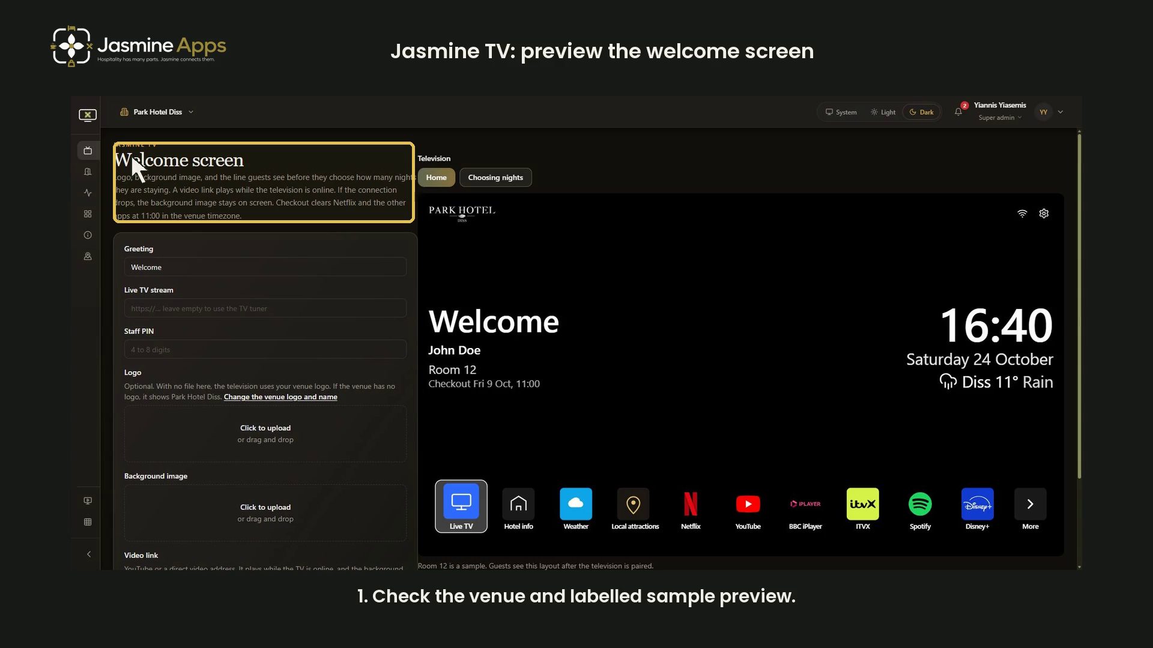The width and height of the screenshot is (1153, 648).
Task: Click the Logo upload drop zone
Action: point(265,434)
